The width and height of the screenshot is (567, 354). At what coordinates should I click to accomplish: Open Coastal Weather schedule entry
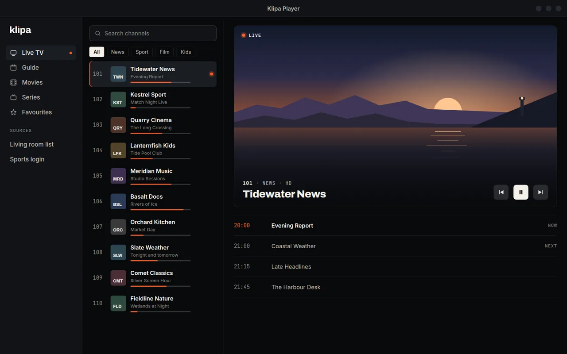point(395,246)
